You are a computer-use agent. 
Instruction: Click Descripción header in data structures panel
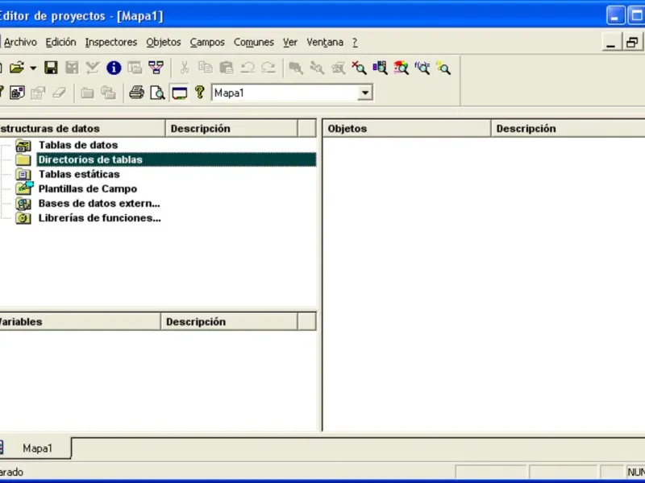(x=231, y=129)
